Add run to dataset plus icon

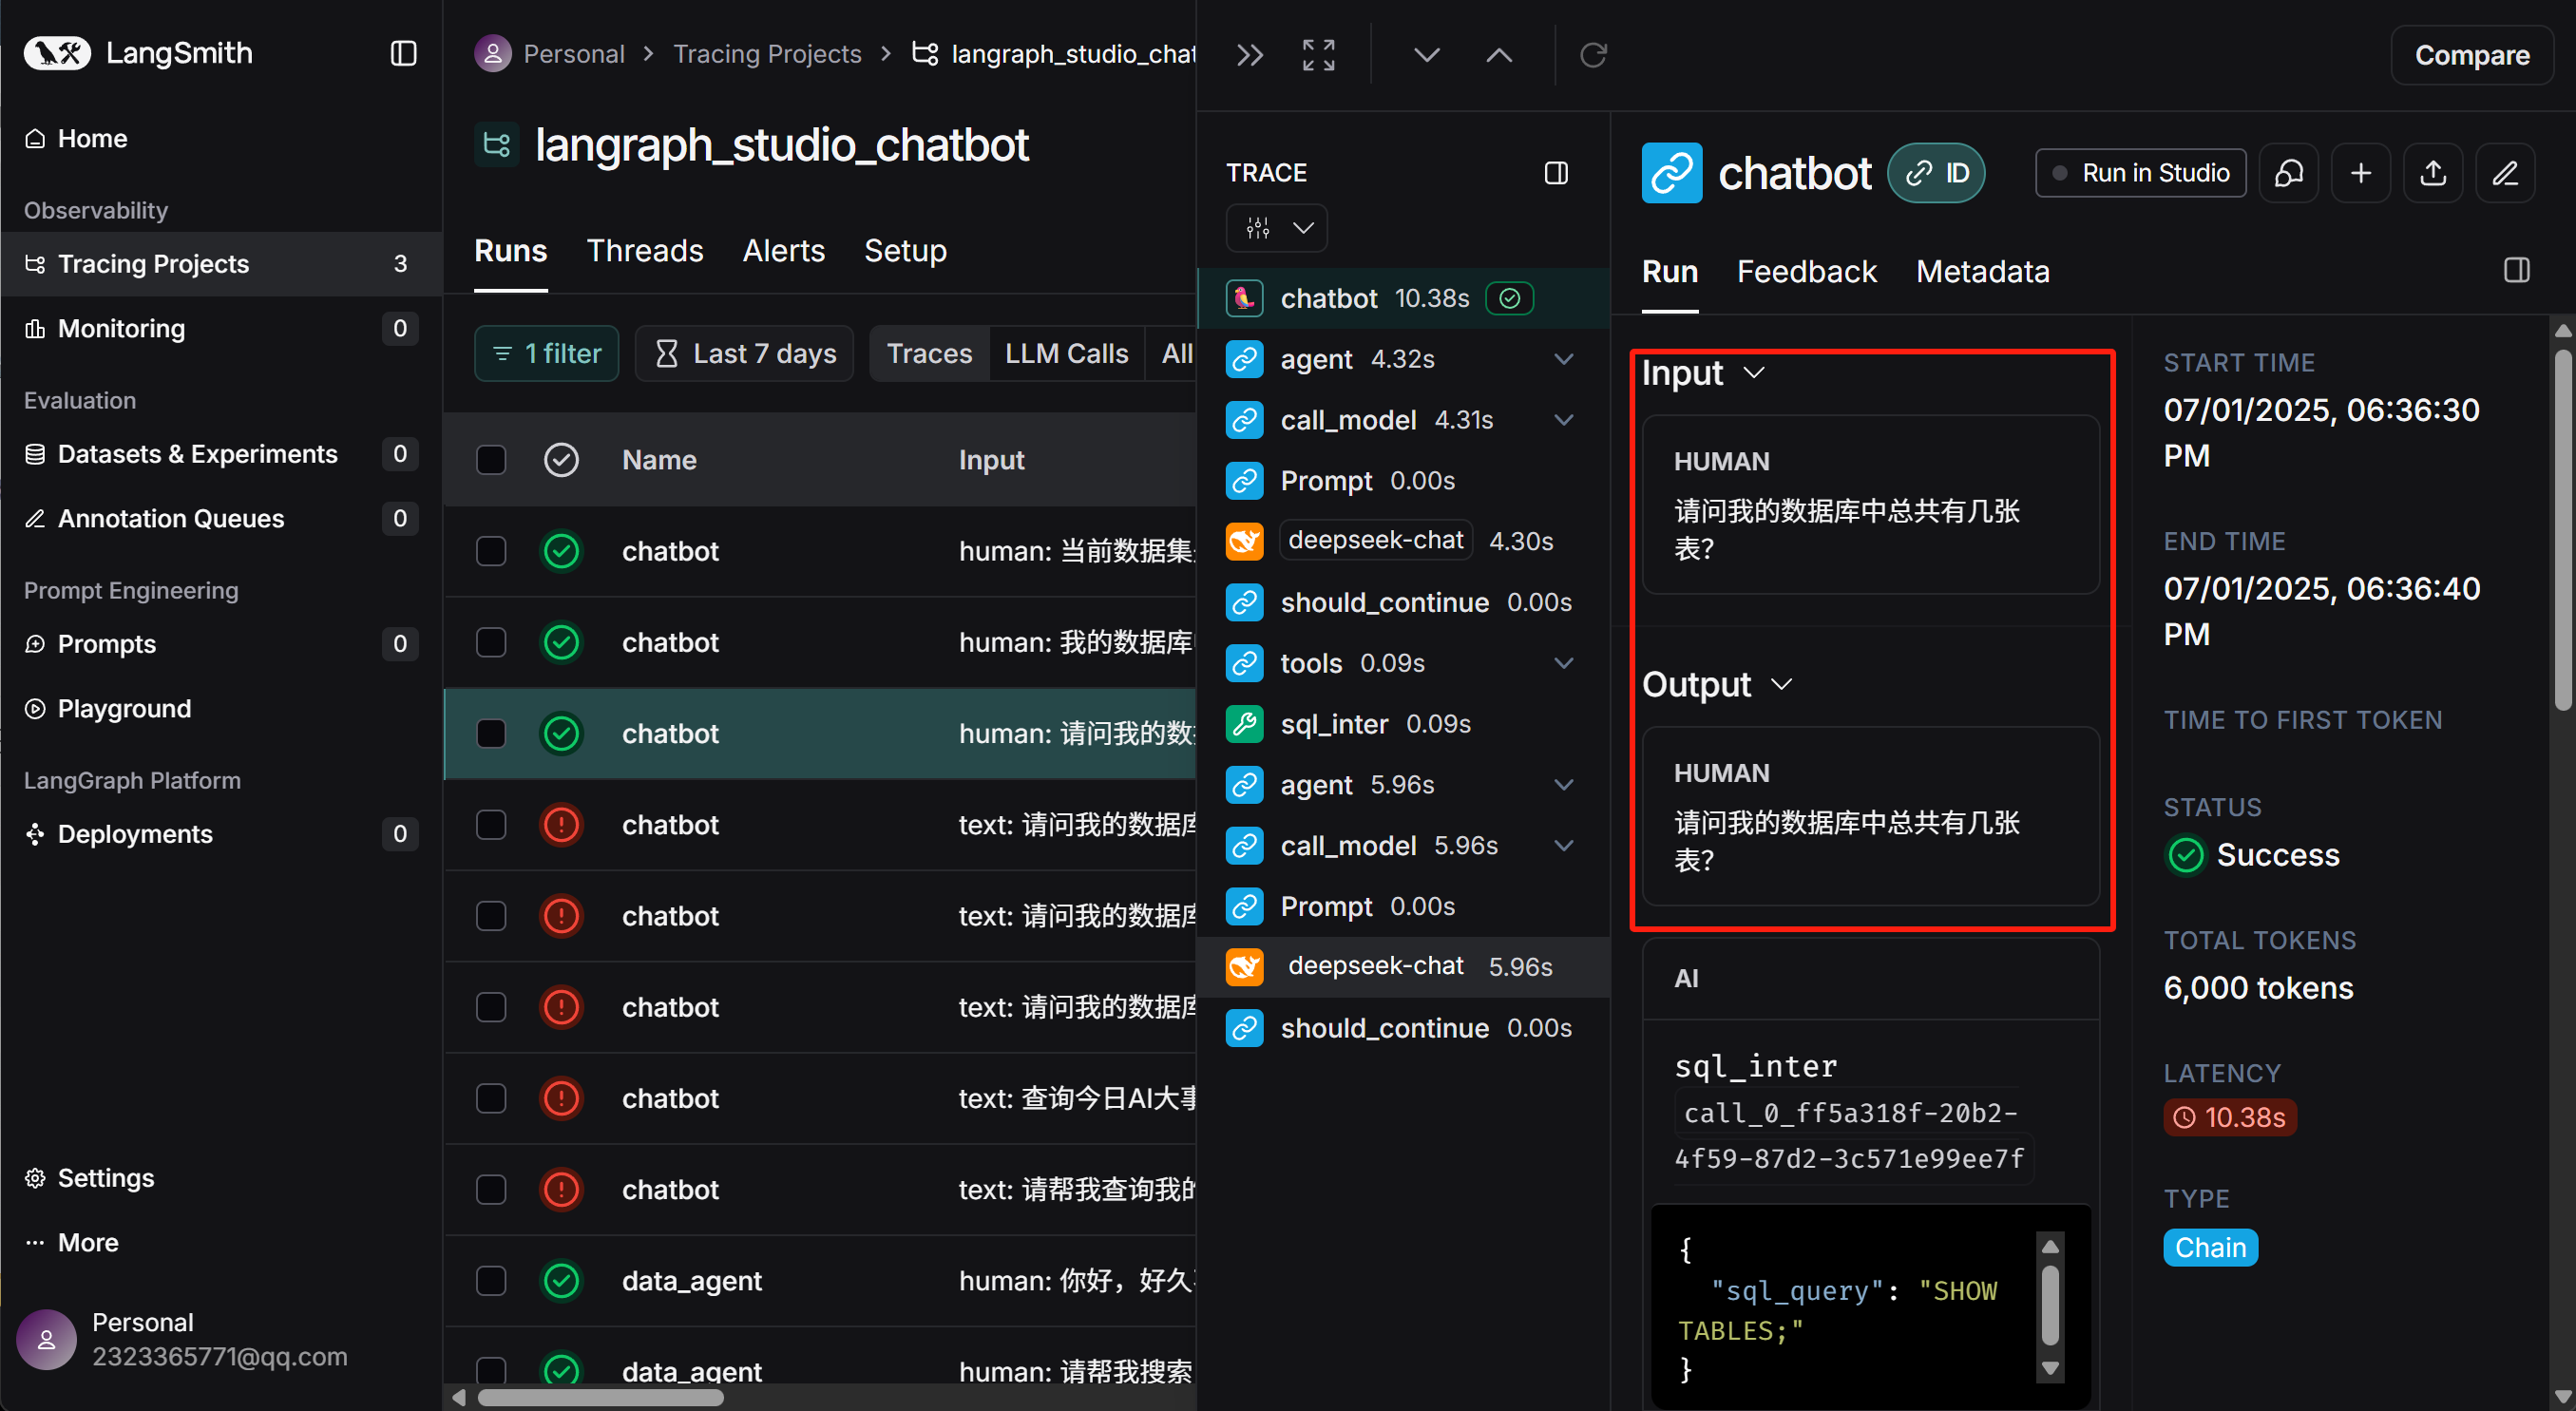[2361, 173]
